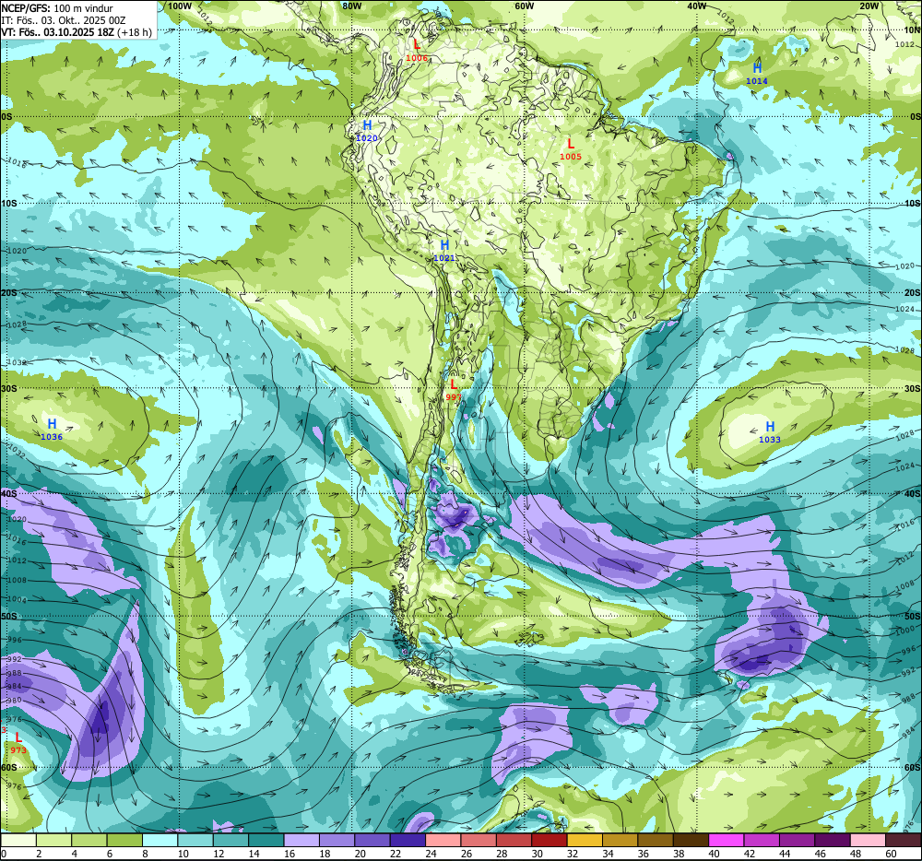The height and width of the screenshot is (861, 922).
Task: Click the legend value 24
Action: (x=431, y=854)
